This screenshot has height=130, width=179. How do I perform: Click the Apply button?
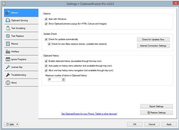pyautogui.click(x=169, y=124)
